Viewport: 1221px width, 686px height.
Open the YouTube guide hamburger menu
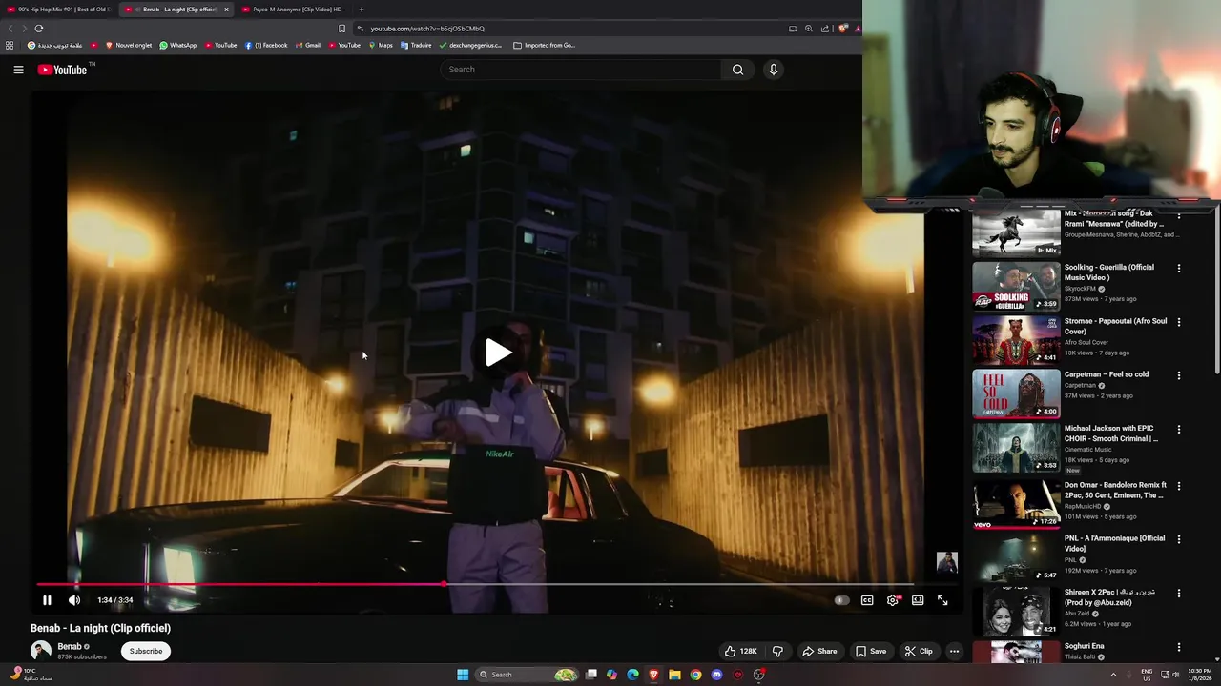coord(18,70)
